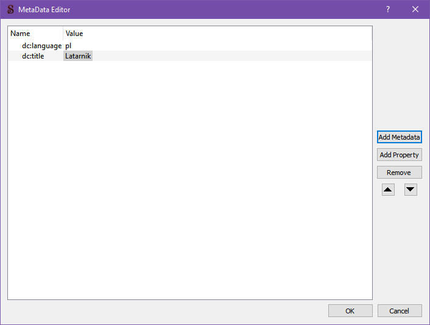430x325 pixels.
Task: Click the question mark help button
Action: pos(388,9)
